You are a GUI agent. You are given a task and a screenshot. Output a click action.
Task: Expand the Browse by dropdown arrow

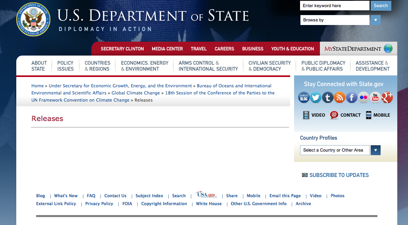coord(375,20)
